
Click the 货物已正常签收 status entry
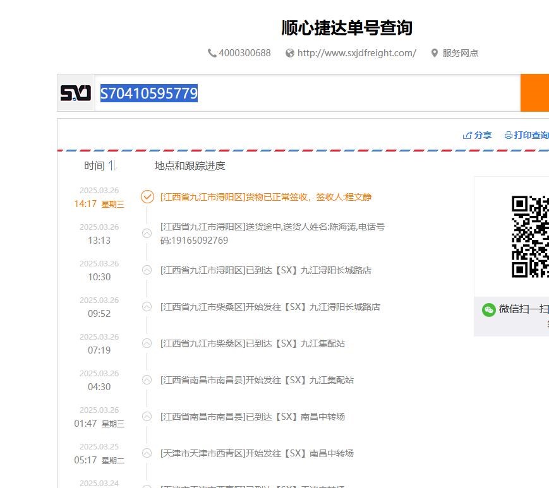[x=266, y=198]
